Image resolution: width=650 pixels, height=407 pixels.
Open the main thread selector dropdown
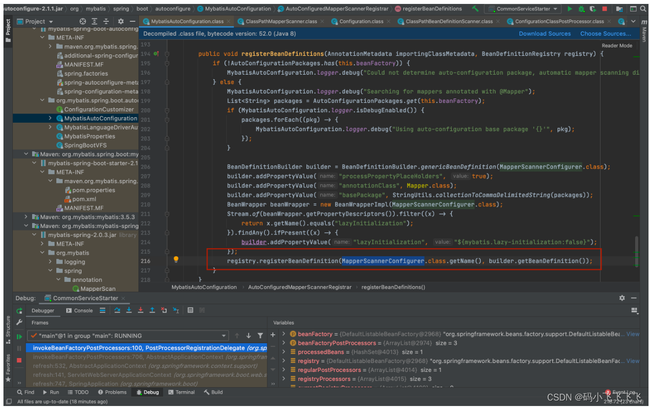(129, 335)
